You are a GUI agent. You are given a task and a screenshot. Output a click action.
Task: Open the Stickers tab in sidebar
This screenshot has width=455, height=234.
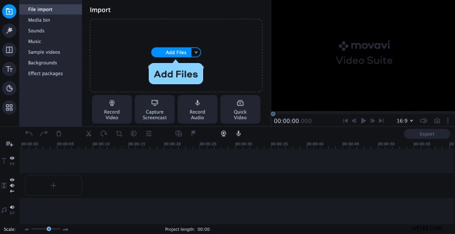click(x=9, y=89)
